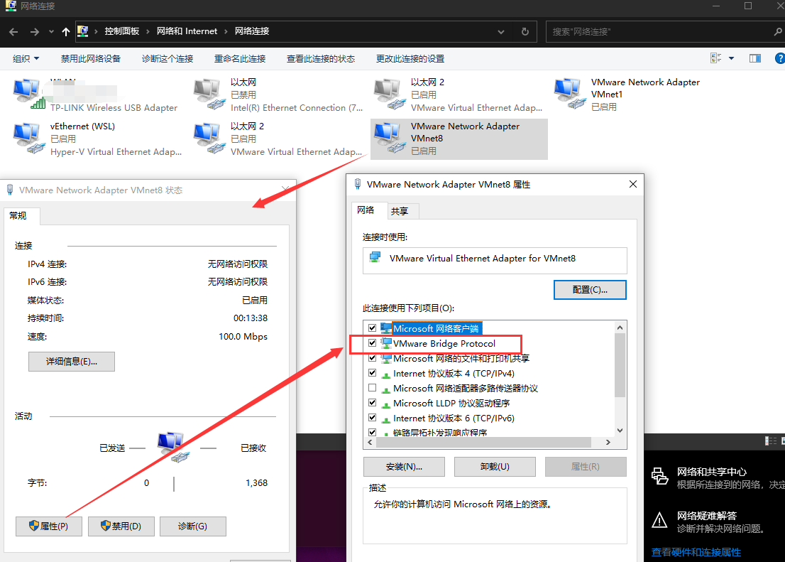Open the 组织 dropdown menu
The image size is (785, 562).
(26, 59)
